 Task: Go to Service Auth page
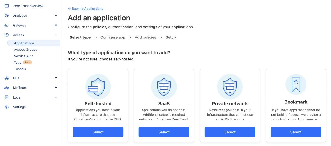[24, 56]
